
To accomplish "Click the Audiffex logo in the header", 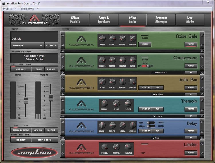I will pyautogui.click(x=34, y=20).
